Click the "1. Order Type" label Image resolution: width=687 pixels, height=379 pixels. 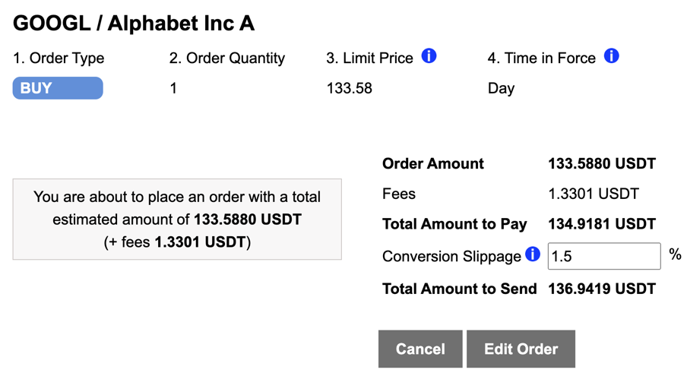point(59,58)
